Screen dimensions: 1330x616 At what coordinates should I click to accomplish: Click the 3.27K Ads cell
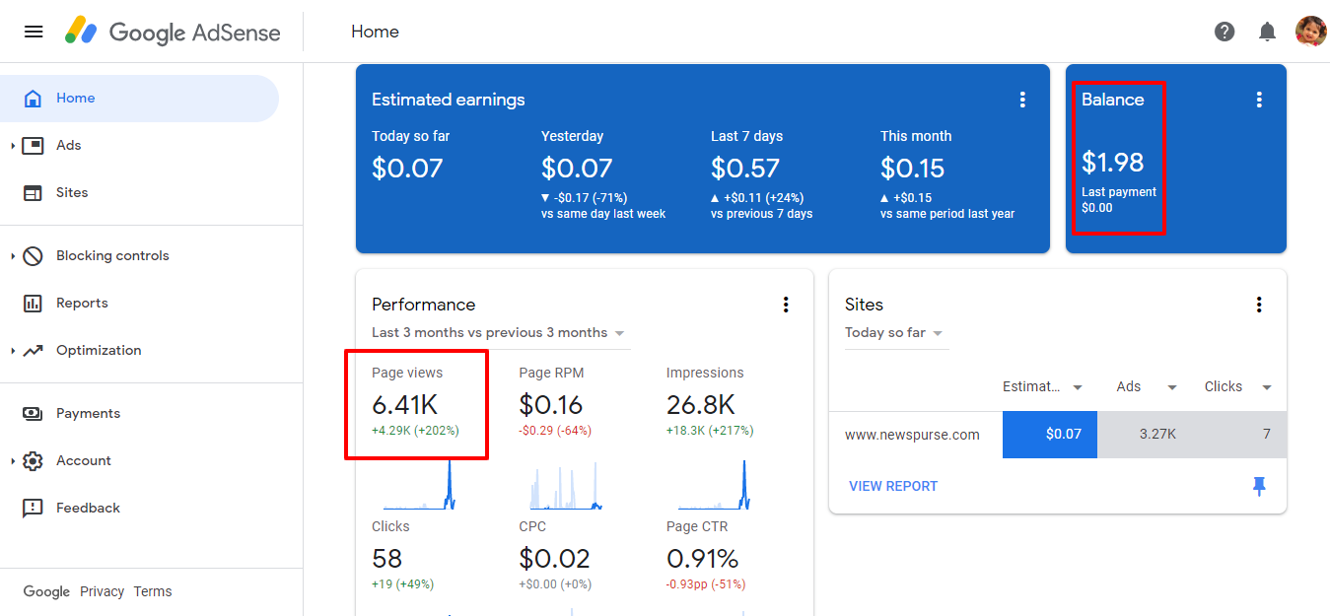click(x=1145, y=435)
